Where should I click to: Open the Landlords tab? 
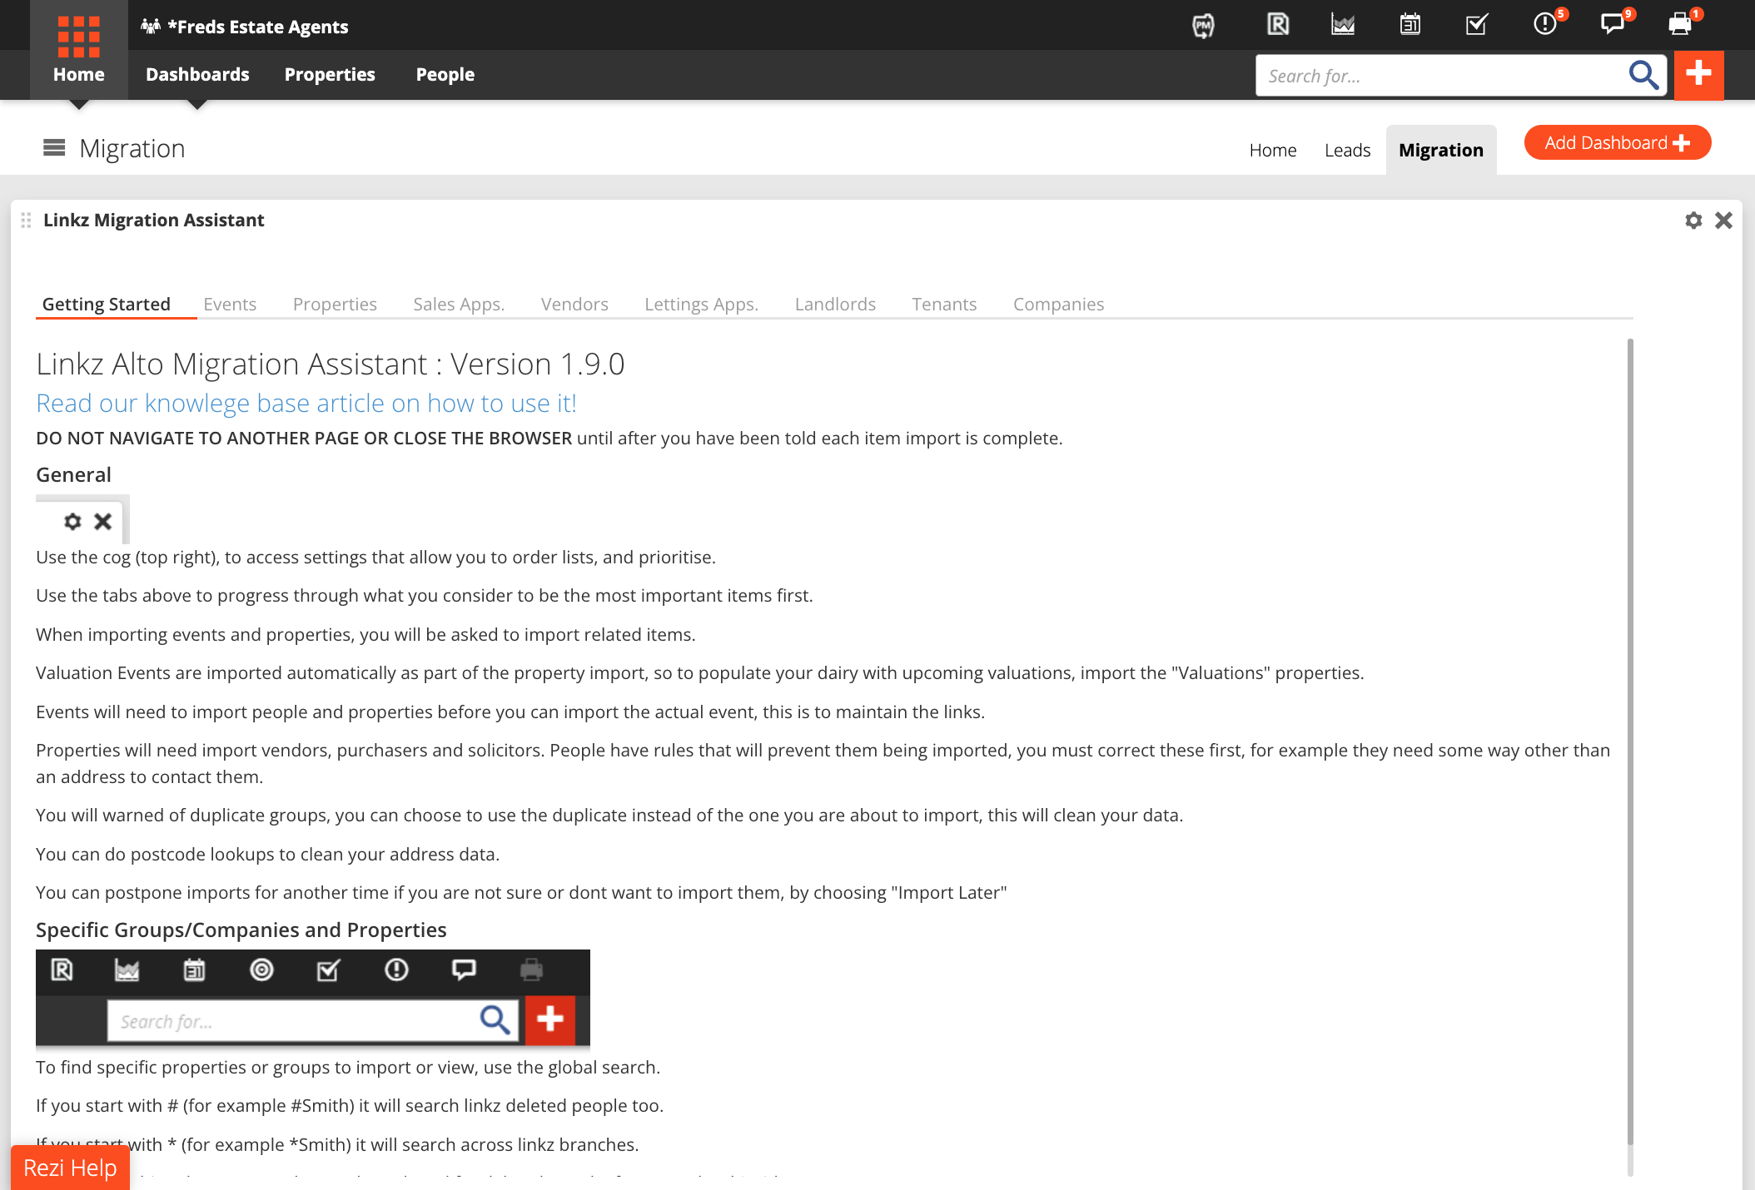click(x=835, y=304)
